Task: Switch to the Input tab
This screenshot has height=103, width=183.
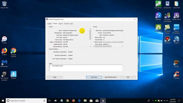Action: 71,24
